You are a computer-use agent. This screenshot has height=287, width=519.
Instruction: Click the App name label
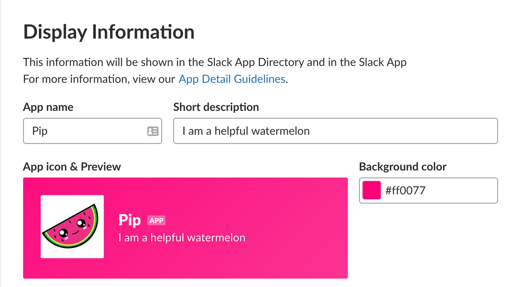coord(48,107)
